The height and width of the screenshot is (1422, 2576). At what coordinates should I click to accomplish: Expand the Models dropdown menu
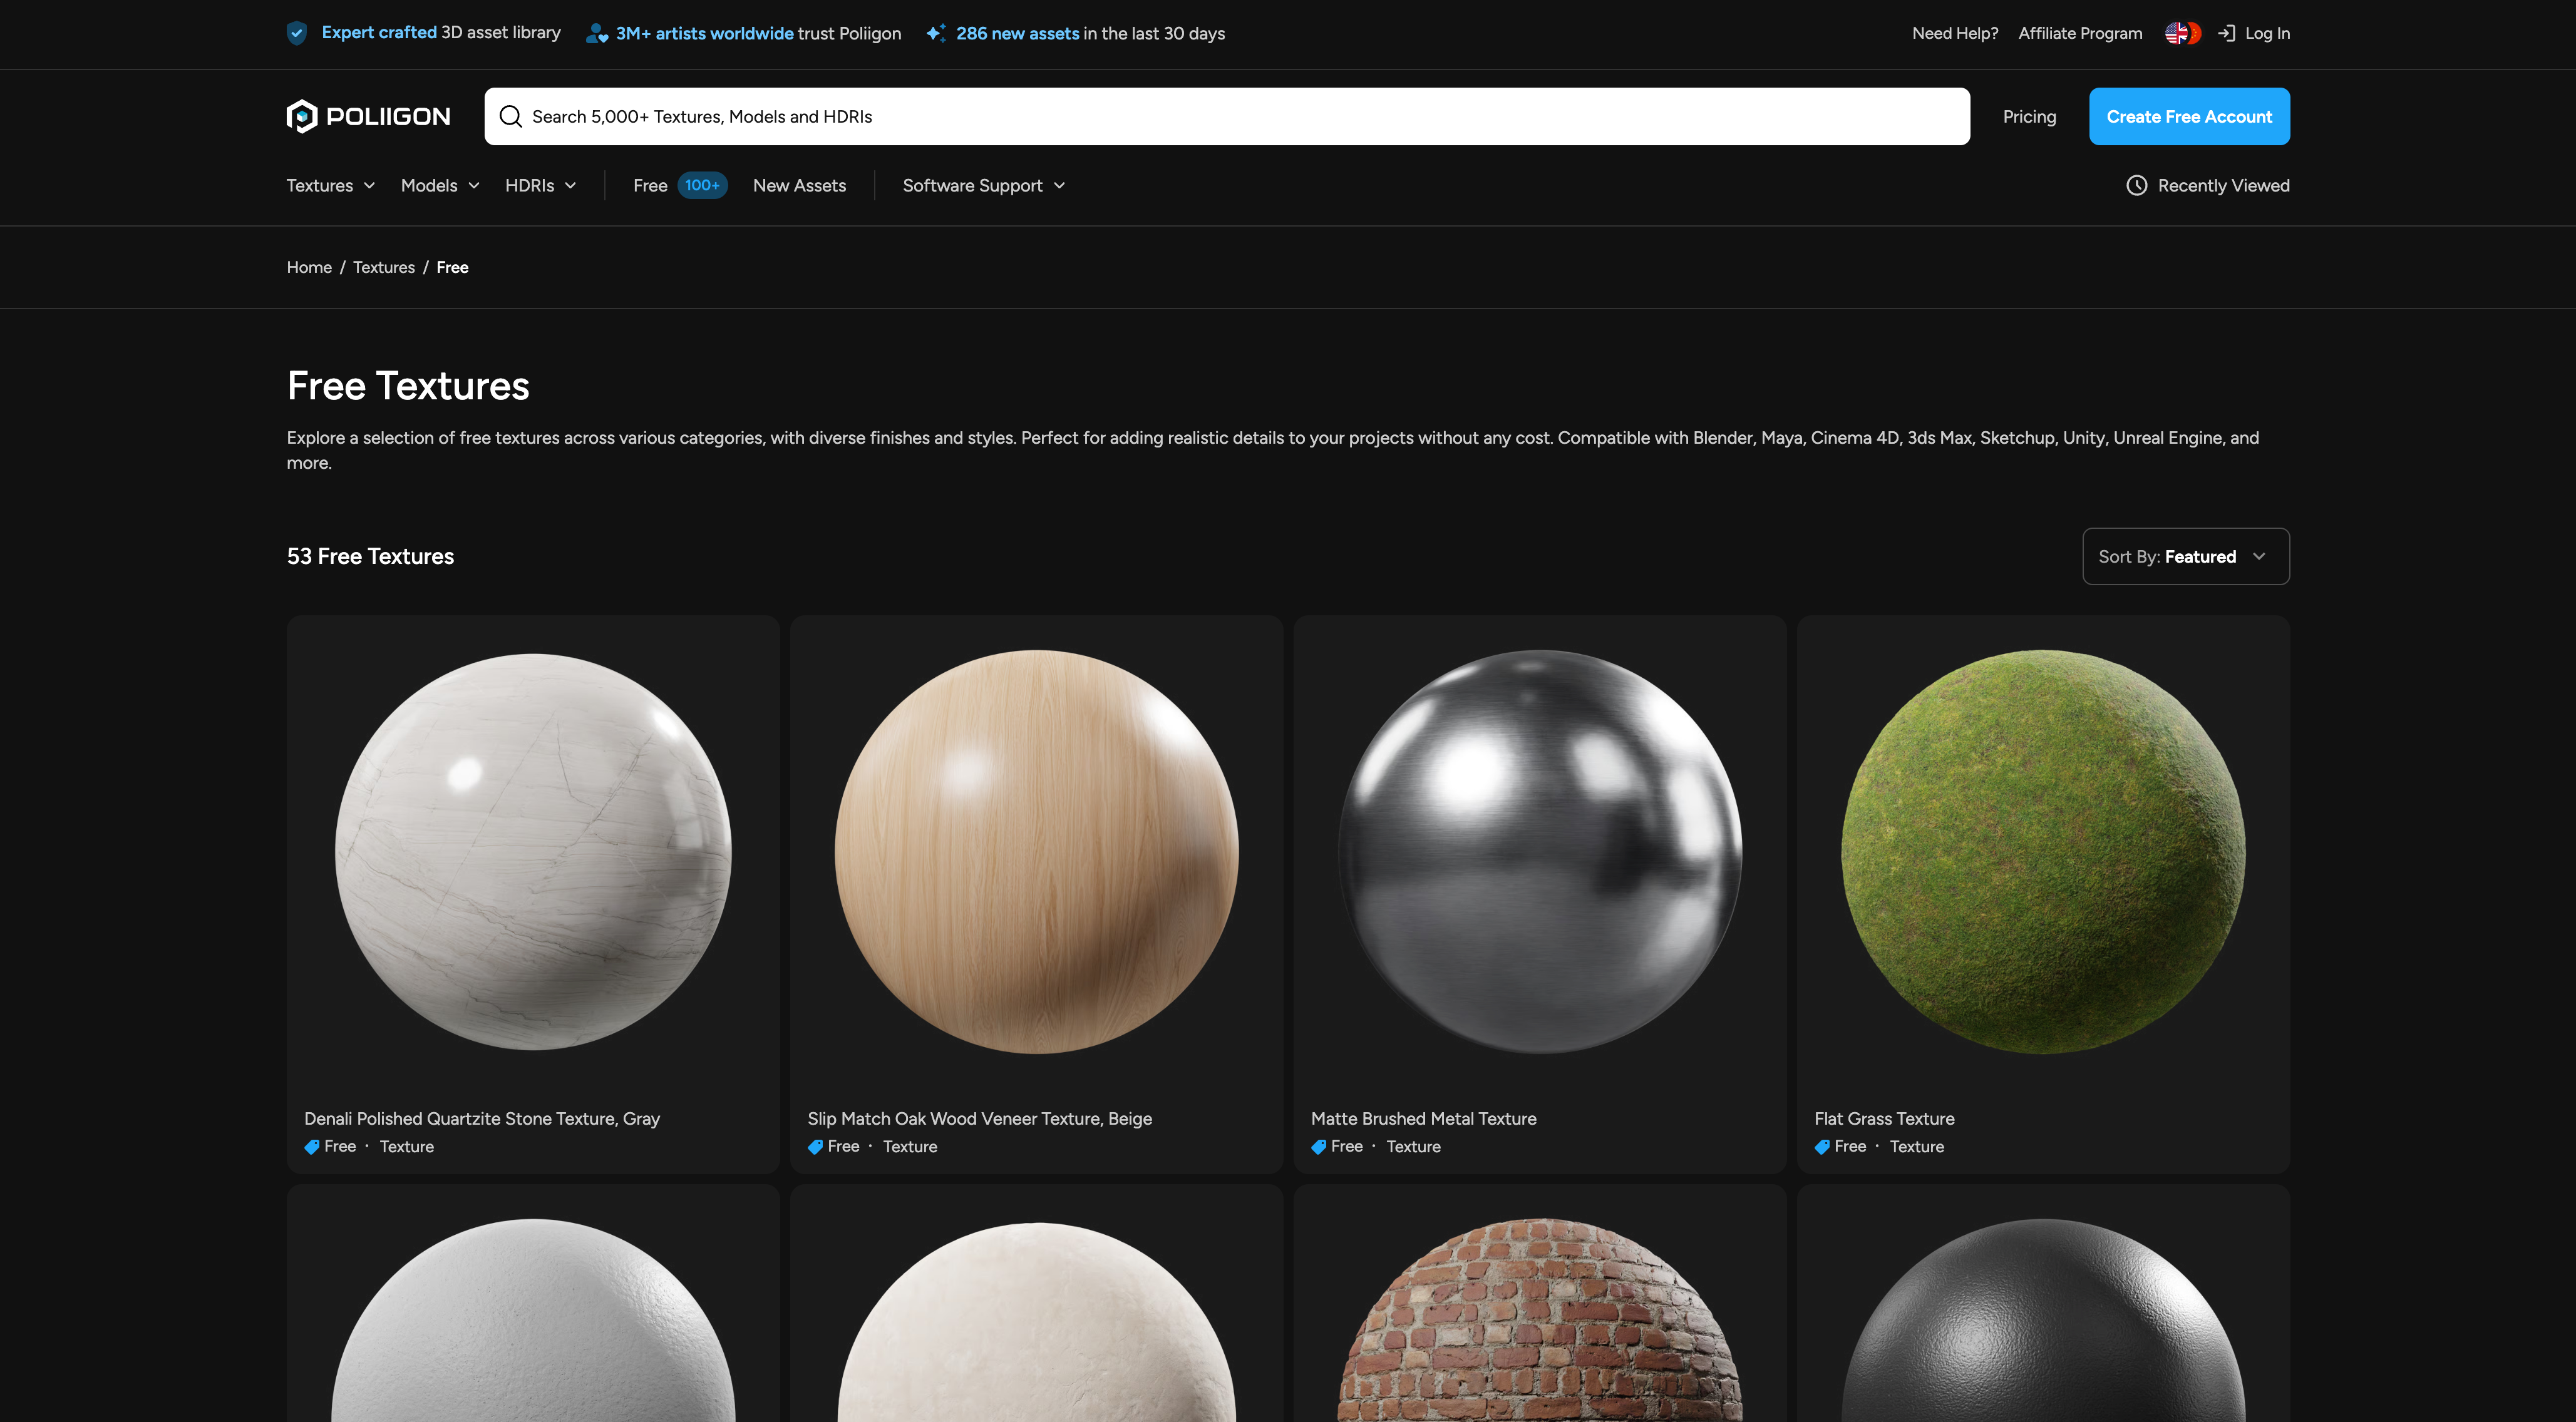point(440,185)
